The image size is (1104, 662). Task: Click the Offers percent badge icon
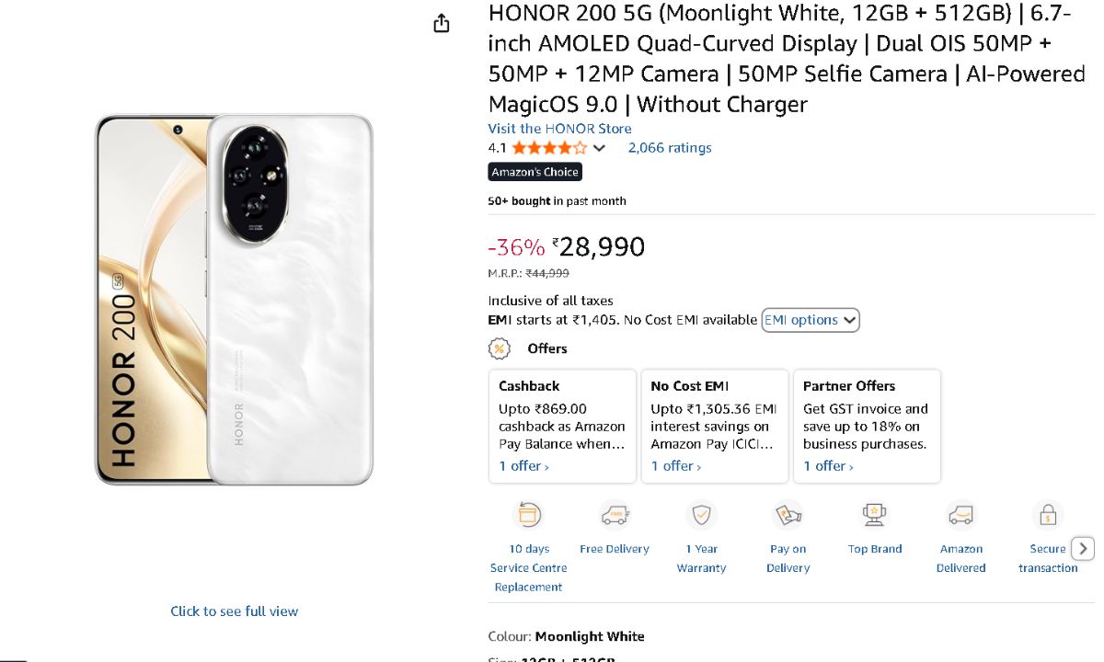[499, 348]
